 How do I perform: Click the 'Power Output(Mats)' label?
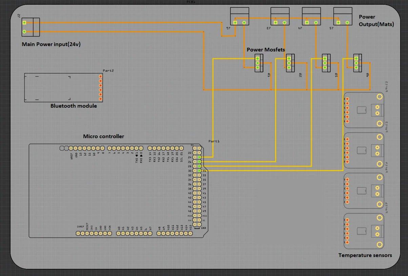[376, 20]
